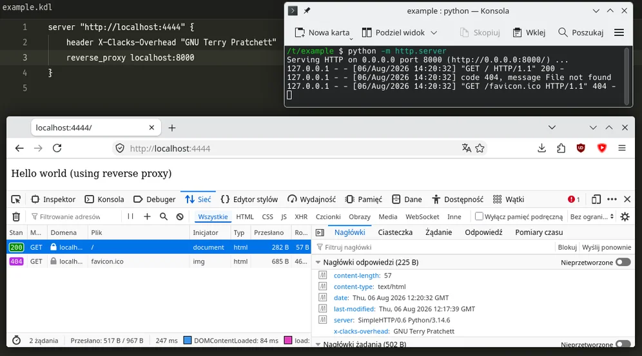The height and width of the screenshot is (356, 642).
Task: Switch to the Żądanie tab
Action: 438,232
